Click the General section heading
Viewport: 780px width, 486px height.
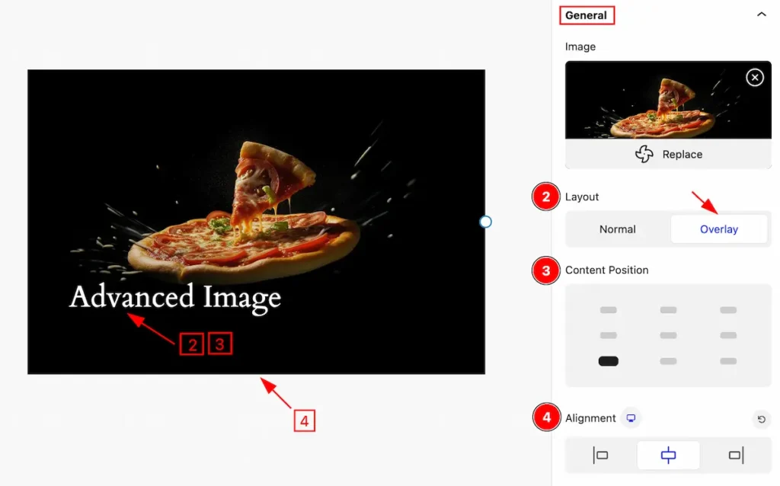click(586, 15)
